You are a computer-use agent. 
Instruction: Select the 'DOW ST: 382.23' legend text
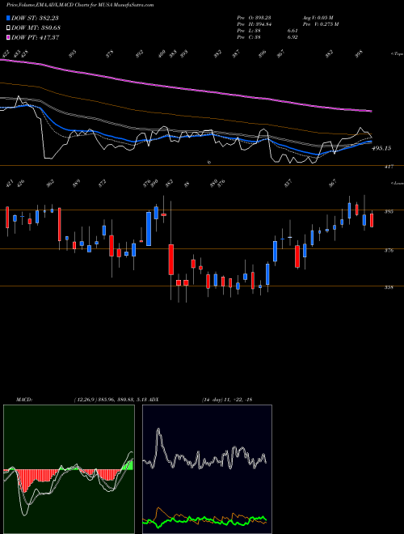(x=36, y=18)
